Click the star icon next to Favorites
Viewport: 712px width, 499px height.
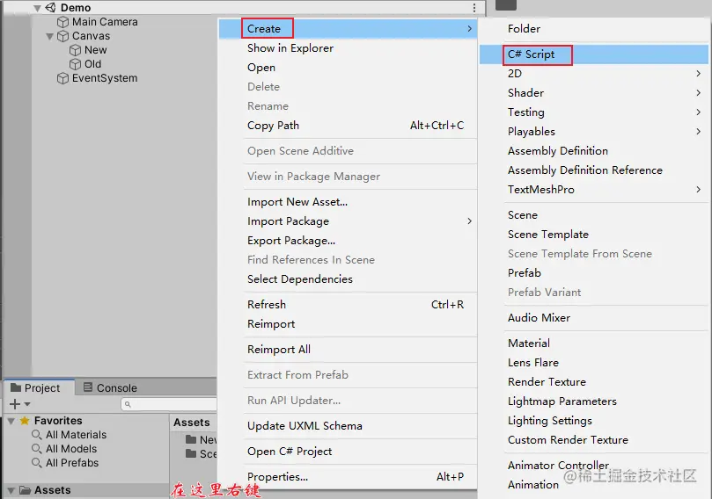(25, 421)
